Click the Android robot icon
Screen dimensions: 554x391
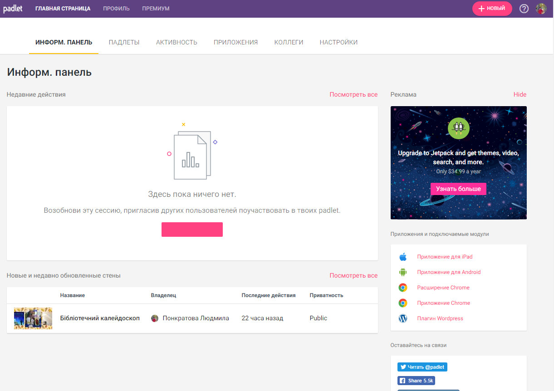(x=403, y=272)
